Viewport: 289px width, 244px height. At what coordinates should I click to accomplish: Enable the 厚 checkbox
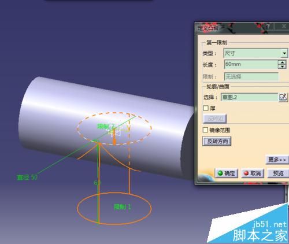pyautogui.click(x=206, y=108)
